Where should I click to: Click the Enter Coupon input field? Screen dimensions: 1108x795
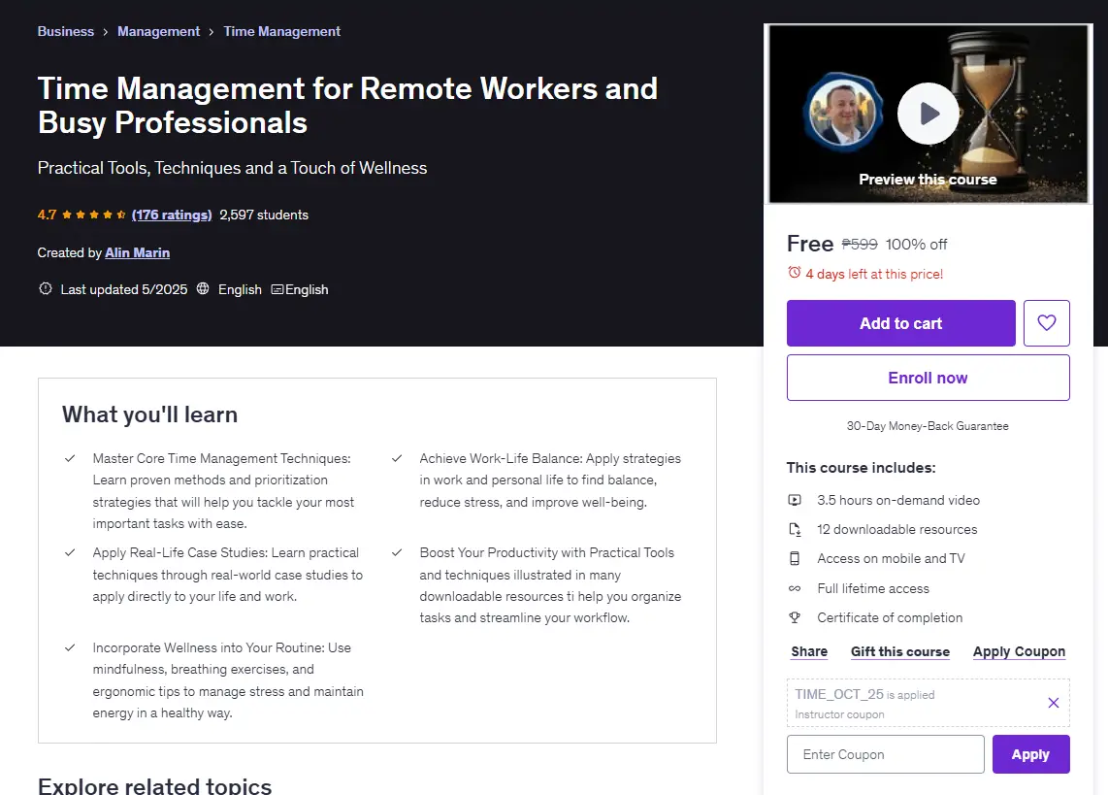[886, 754]
